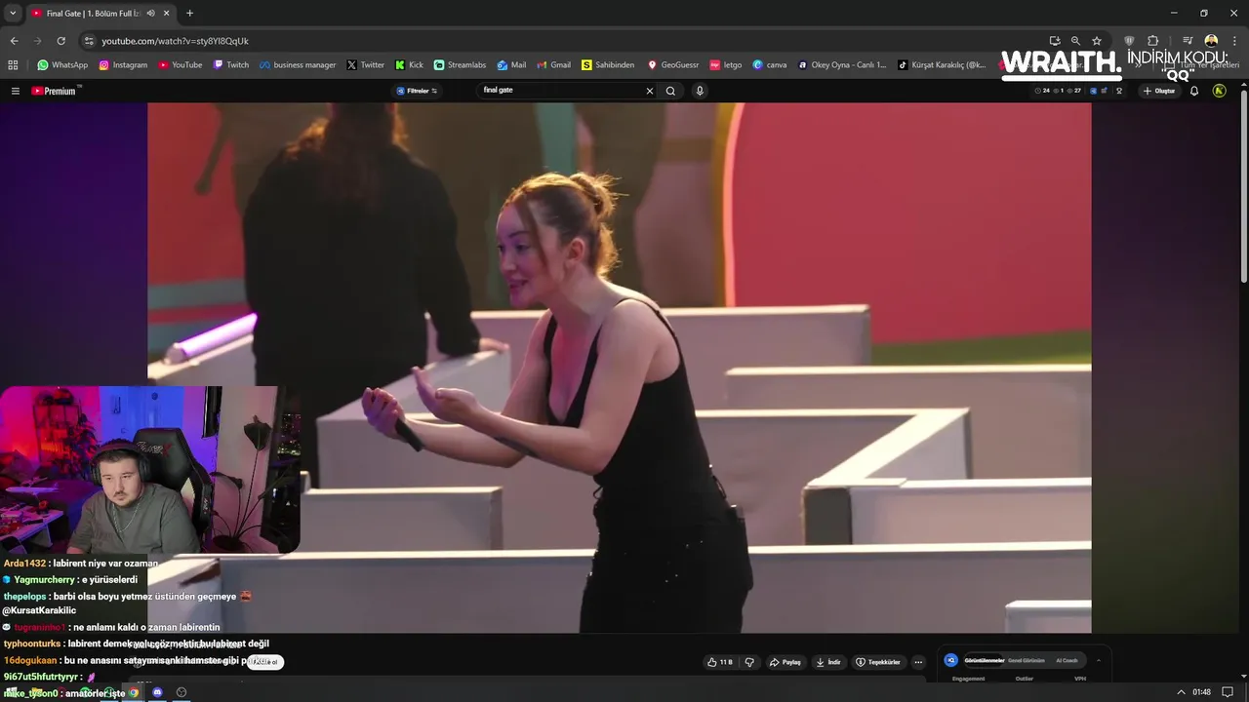The image size is (1249, 702).
Task: Open the Discord taskbar icon
Action: click(157, 692)
